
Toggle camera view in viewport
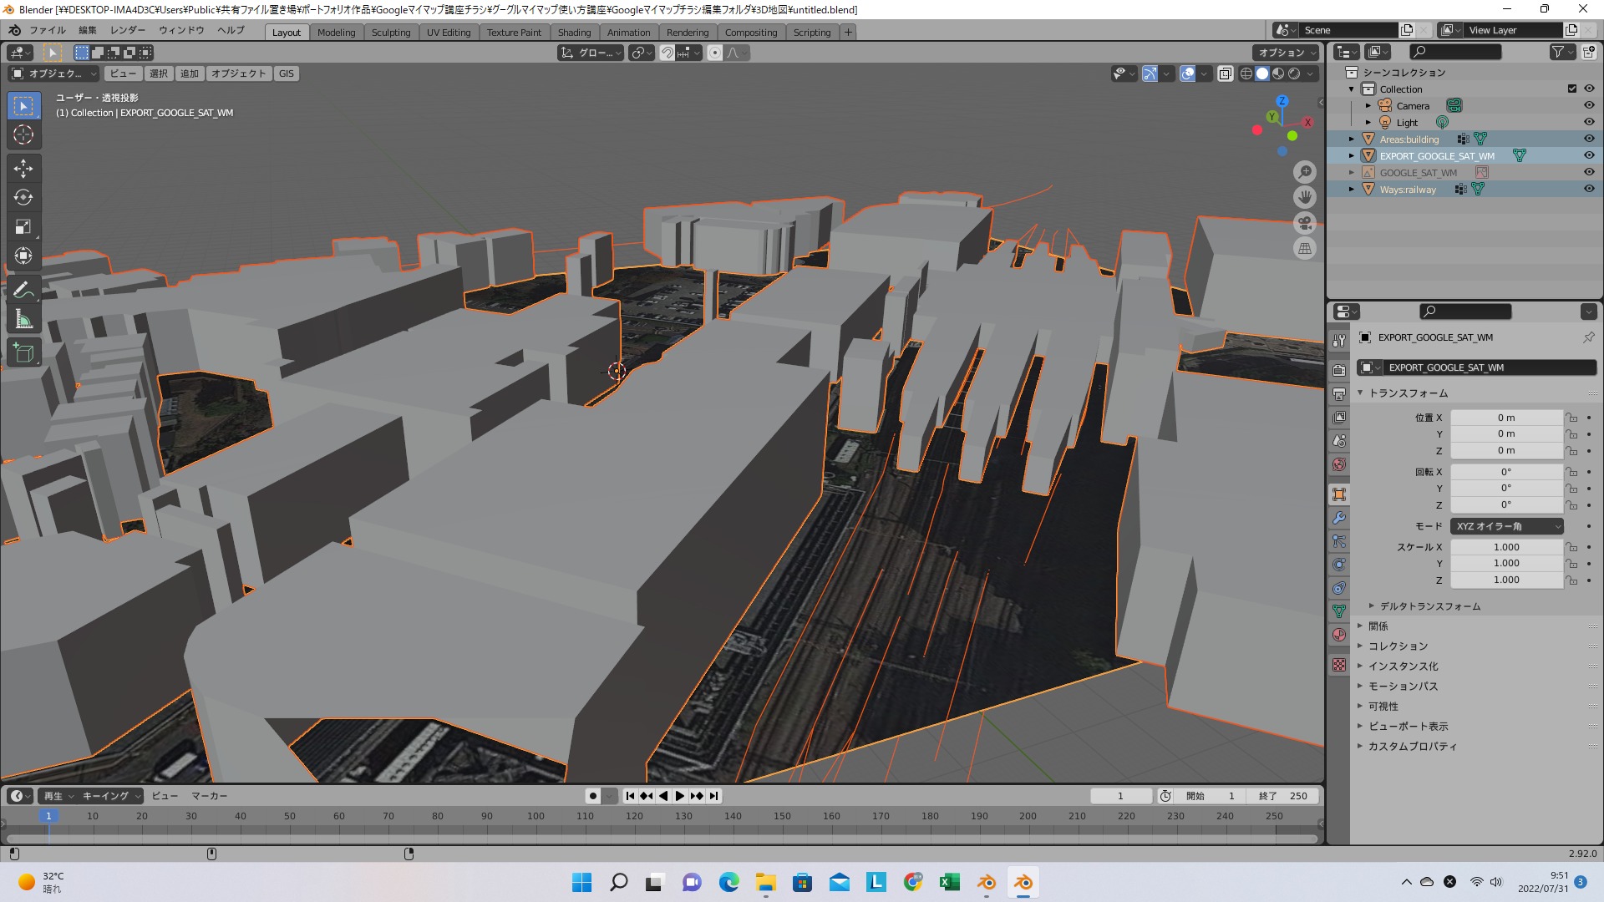coord(1305,223)
